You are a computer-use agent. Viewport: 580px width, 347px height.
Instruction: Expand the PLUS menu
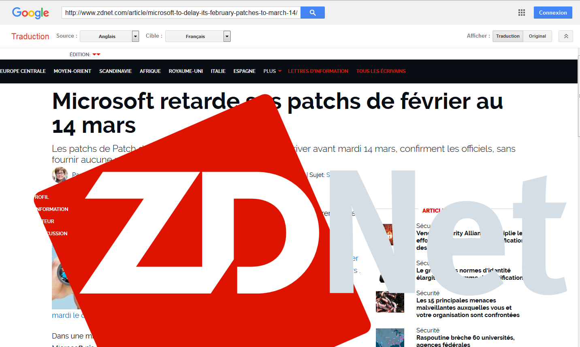pos(272,71)
